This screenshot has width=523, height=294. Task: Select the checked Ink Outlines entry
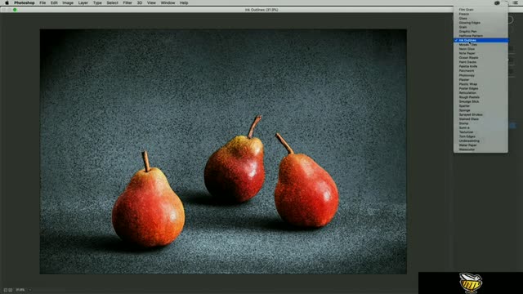(x=481, y=40)
